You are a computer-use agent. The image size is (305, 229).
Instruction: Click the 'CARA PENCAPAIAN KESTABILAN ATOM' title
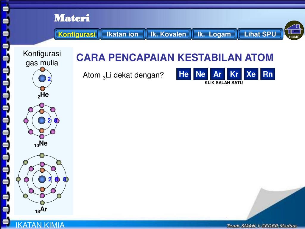tap(175, 58)
